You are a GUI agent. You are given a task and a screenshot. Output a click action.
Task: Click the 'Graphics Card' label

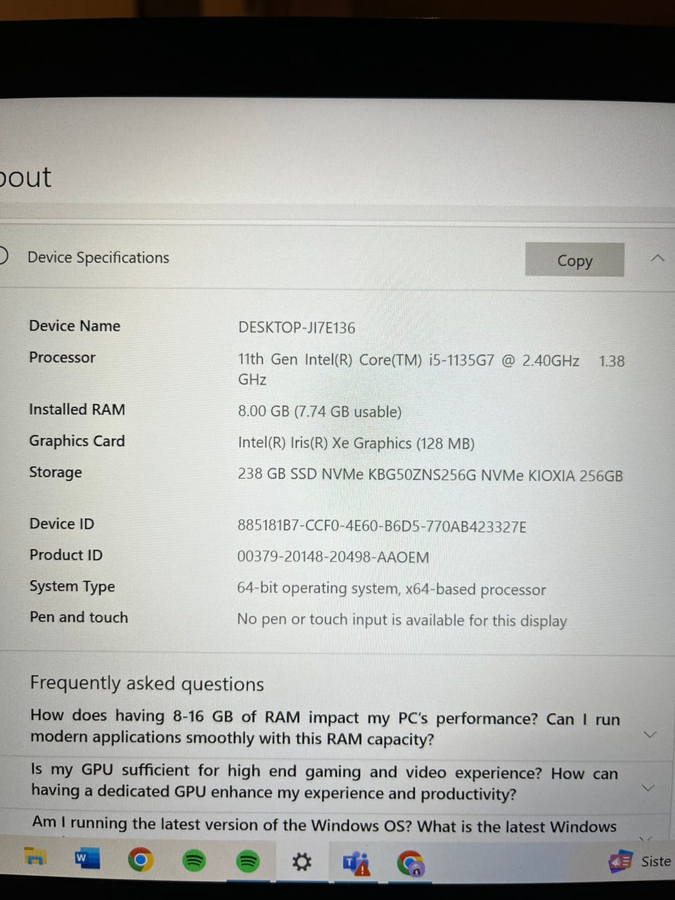pyautogui.click(x=77, y=441)
